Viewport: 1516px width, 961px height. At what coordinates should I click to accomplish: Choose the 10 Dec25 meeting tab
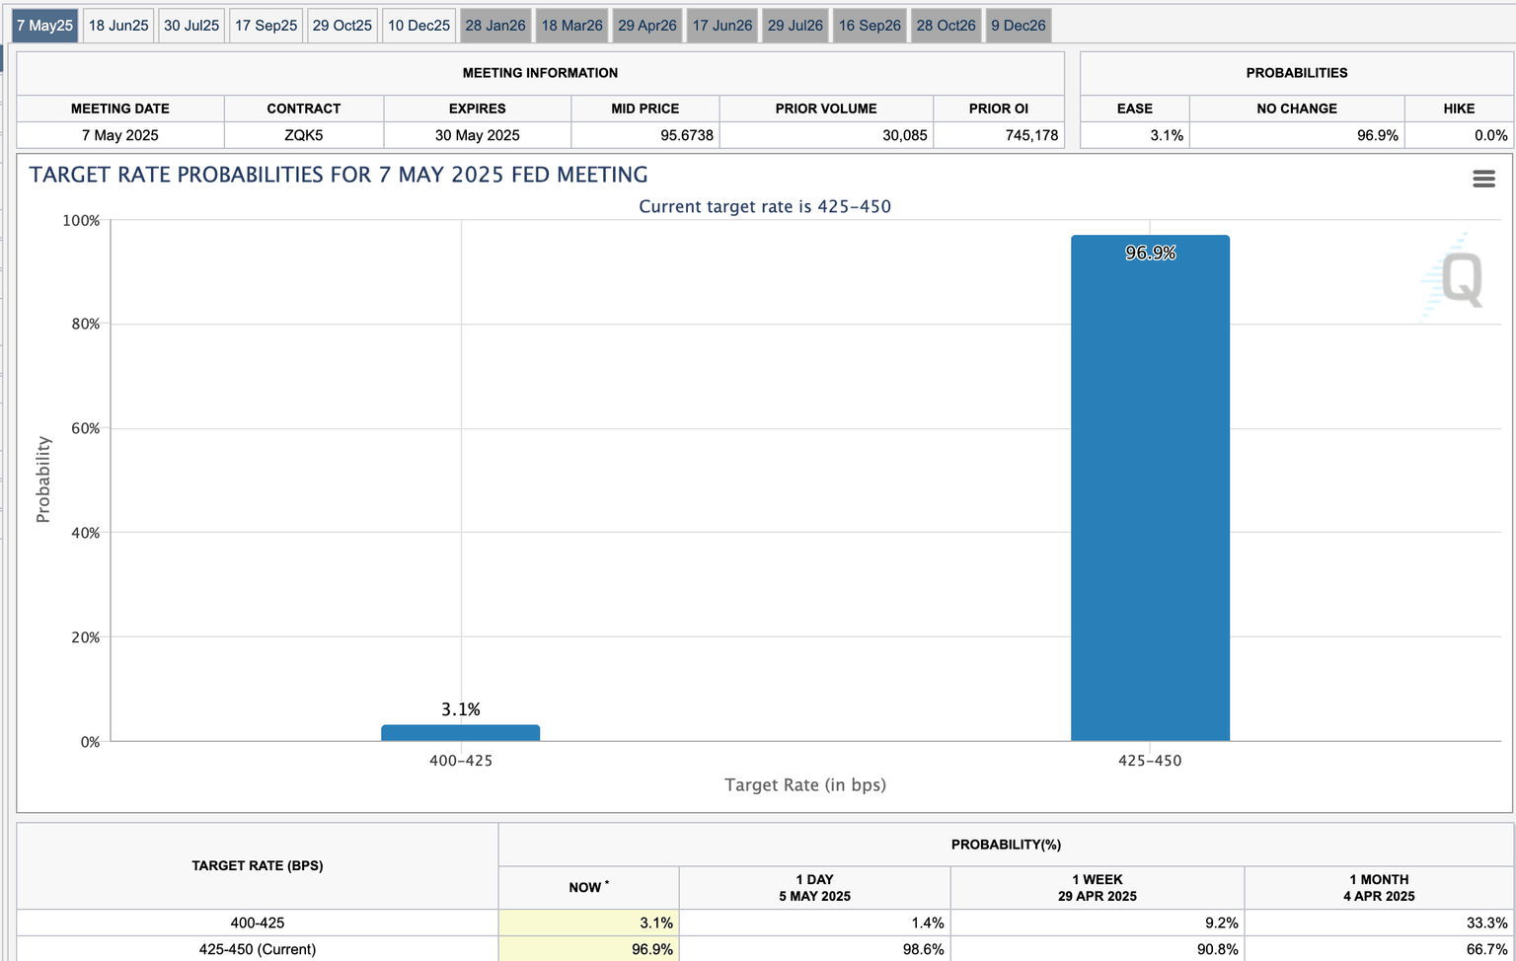point(418,26)
